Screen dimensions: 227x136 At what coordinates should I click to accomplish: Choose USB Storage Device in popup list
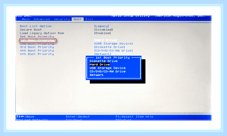coord(108,68)
